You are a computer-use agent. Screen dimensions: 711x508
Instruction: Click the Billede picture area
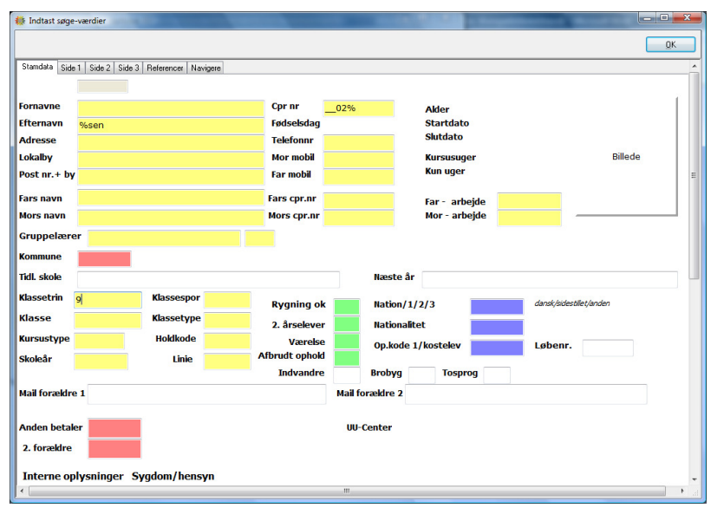pos(626,156)
